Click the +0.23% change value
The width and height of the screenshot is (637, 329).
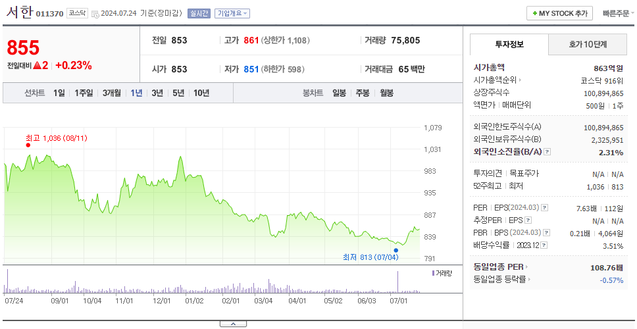[x=74, y=65]
